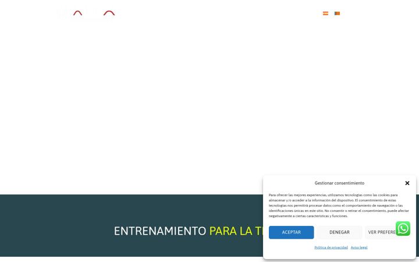Reject cookies with the DENEGAR button
Screen dimensions: 419x262
(339, 232)
